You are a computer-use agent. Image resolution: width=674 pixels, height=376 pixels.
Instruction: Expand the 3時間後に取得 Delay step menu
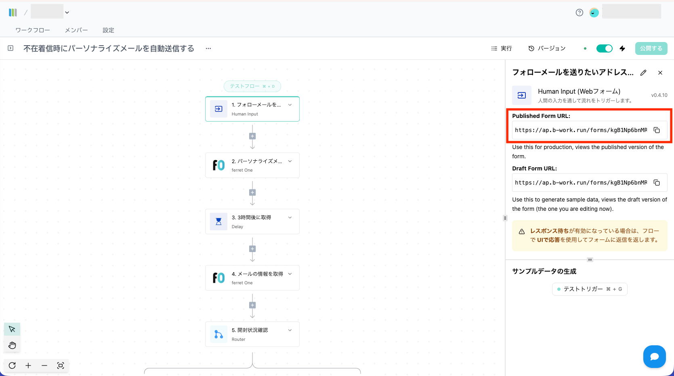pyautogui.click(x=290, y=218)
